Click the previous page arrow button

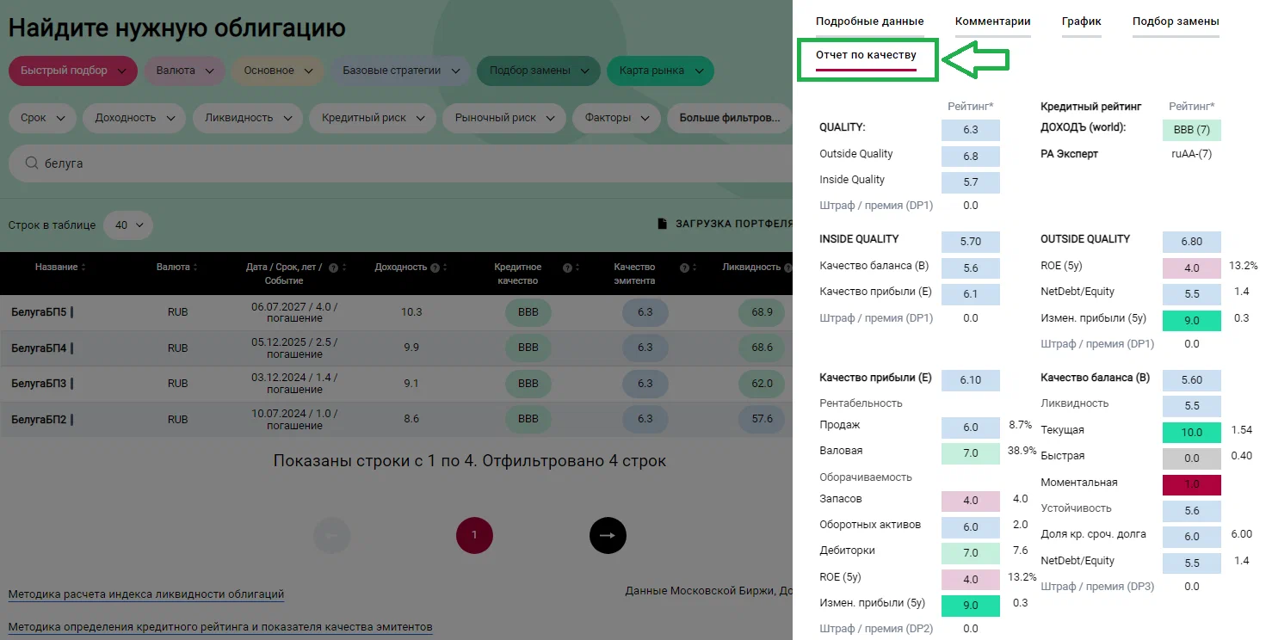point(332,535)
